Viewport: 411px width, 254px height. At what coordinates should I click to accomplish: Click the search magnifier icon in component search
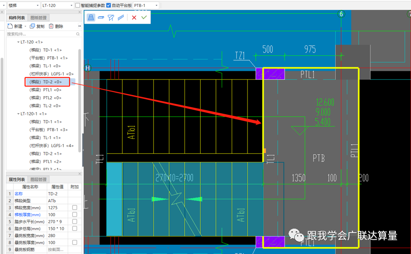(78, 34)
